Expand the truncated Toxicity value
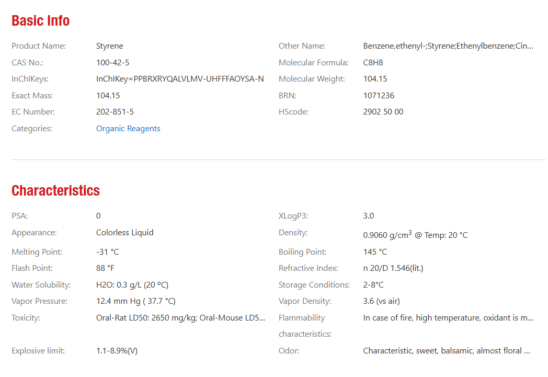The image size is (548, 377). [x=180, y=318]
